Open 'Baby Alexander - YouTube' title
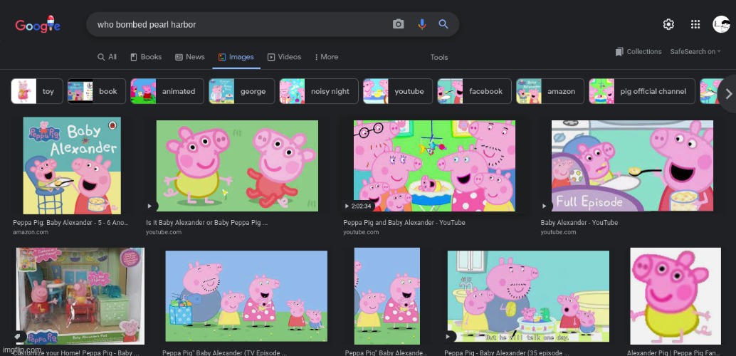736x356 pixels. pos(579,223)
